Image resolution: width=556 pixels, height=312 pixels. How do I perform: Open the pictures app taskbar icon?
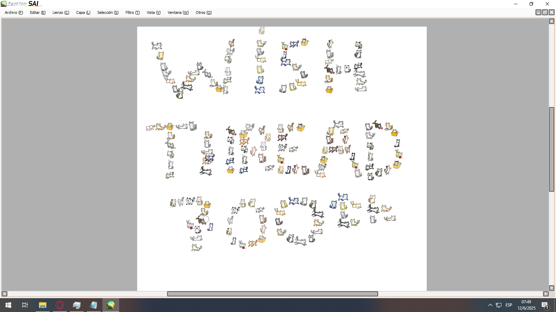pos(76,305)
